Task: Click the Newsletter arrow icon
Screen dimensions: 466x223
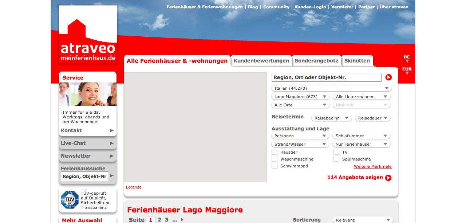Action: [112, 156]
